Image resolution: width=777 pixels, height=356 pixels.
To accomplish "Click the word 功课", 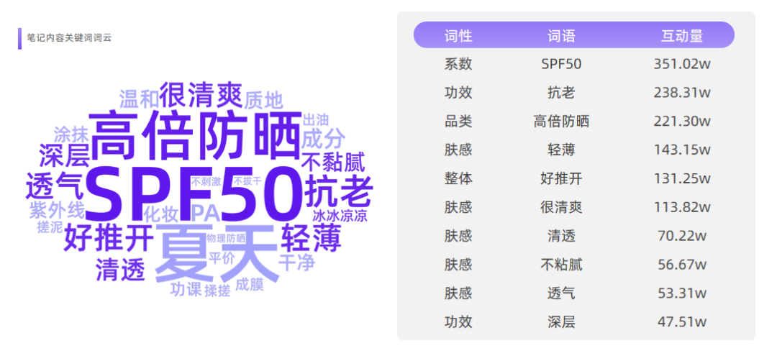I will point(186,289).
